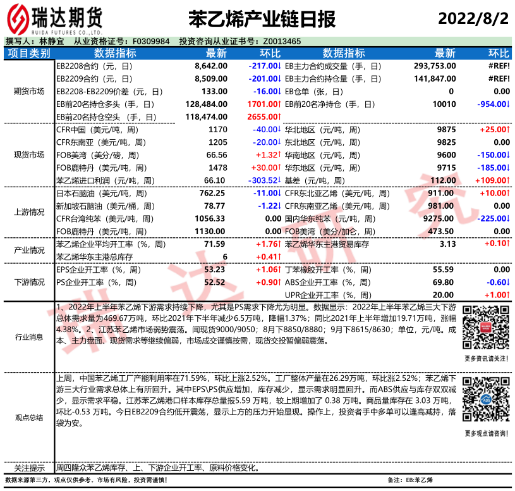
Task: Click the author name 林静宜
Action: (x=52, y=41)
